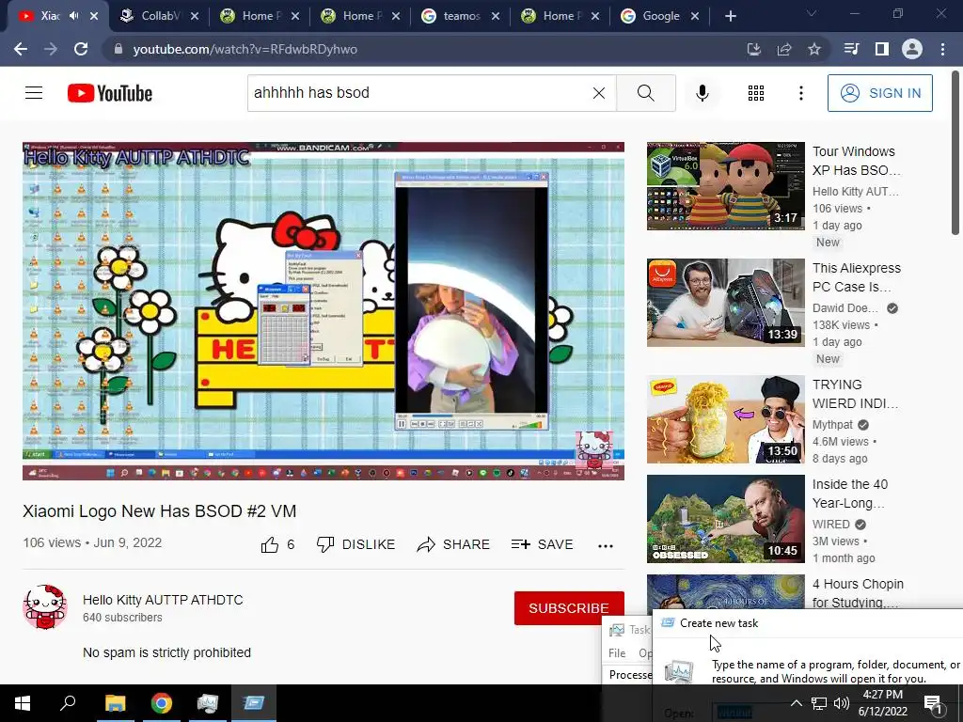The image size is (963, 722).
Task: Open the YouTube apps grid
Action: (756, 93)
